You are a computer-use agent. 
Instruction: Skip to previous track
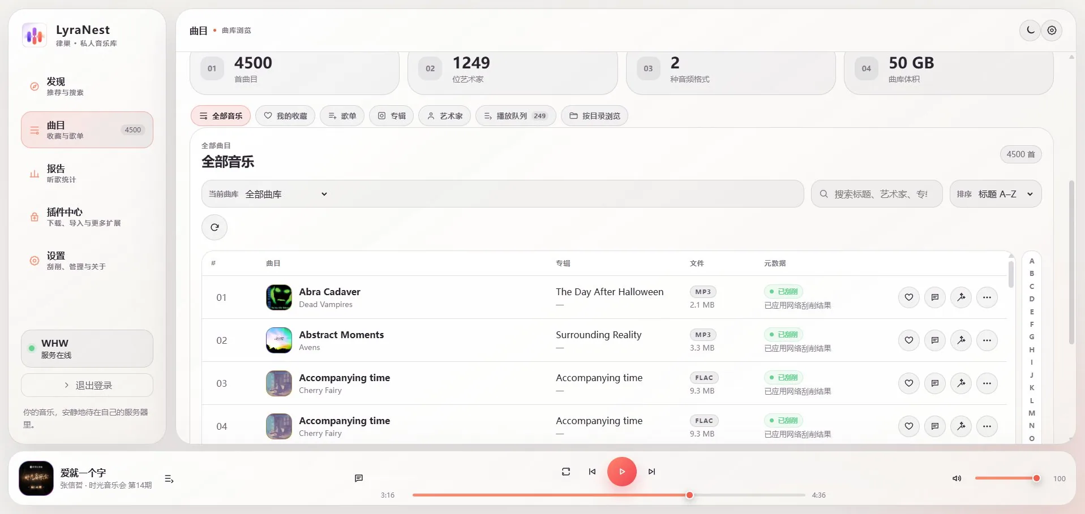pyautogui.click(x=592, y=472)
